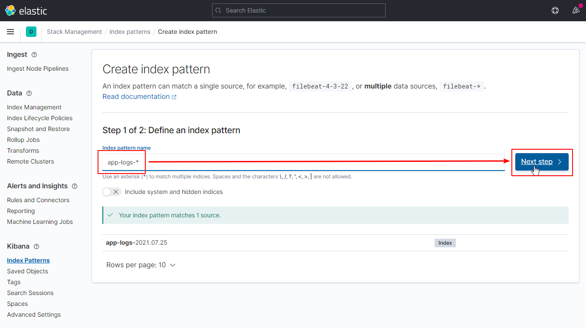Click the Search Elastic bar

[x=298, y=10]
